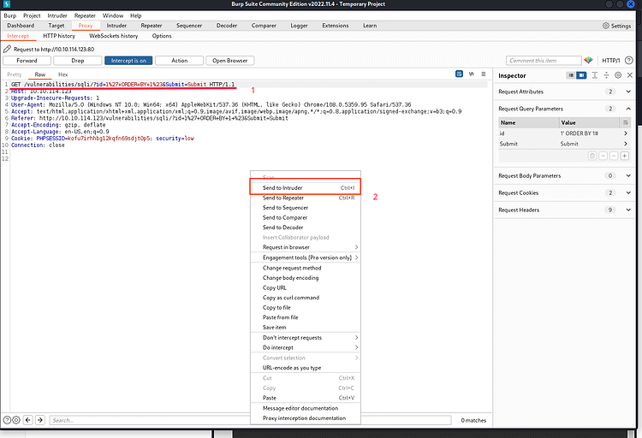642x438 pixels.
Task: Click the highlight color picker icon
Action: coord(588,60)
